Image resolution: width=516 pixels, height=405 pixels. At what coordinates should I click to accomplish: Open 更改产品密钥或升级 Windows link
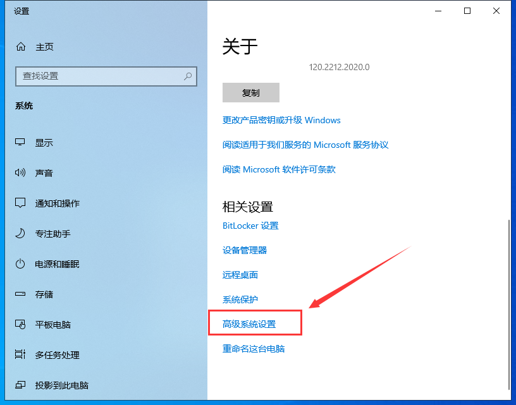pyautogui.click(x=281, y=120)
